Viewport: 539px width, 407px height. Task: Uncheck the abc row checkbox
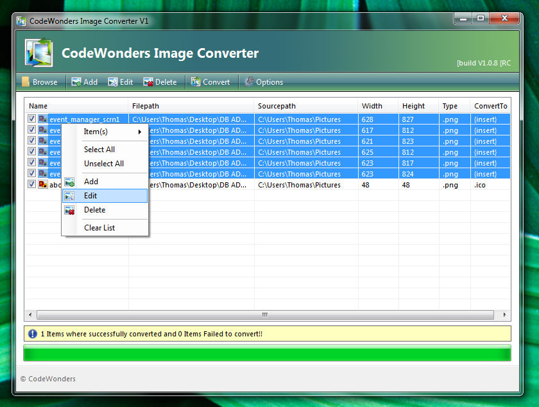click(31, 184)
